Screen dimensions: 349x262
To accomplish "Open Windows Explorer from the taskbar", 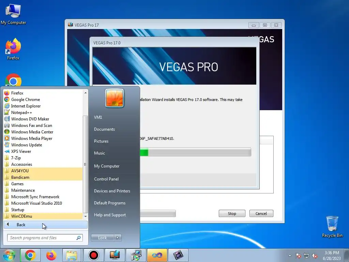I will click(x=72, y=255).
